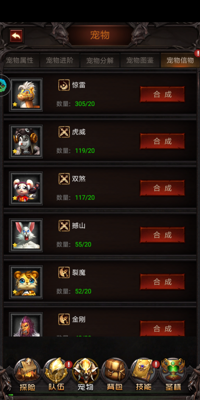The width and height of the screenshot is (200, 400).
Task: Switch to the 宠物属性 tab
Action: click(20, 60)
